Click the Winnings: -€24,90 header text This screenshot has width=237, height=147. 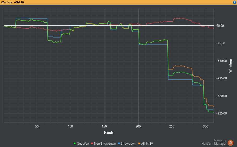pyautogui.click(x=13, y=2)
